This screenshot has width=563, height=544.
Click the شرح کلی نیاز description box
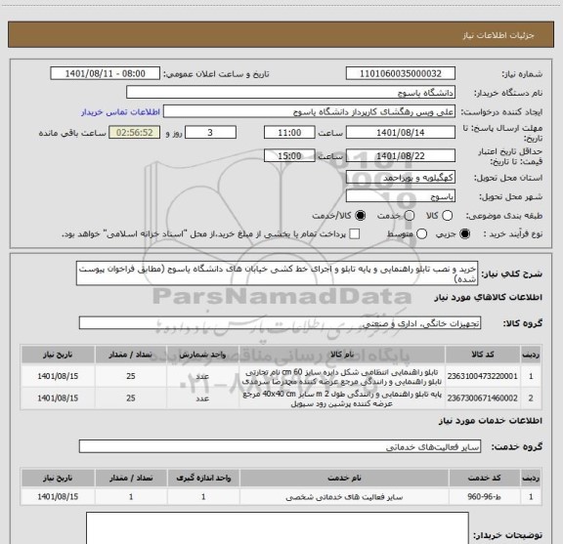[x=278, y=273]
